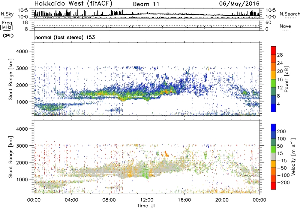Click the gray segment of the Velocity colorbar

[273, 157]
